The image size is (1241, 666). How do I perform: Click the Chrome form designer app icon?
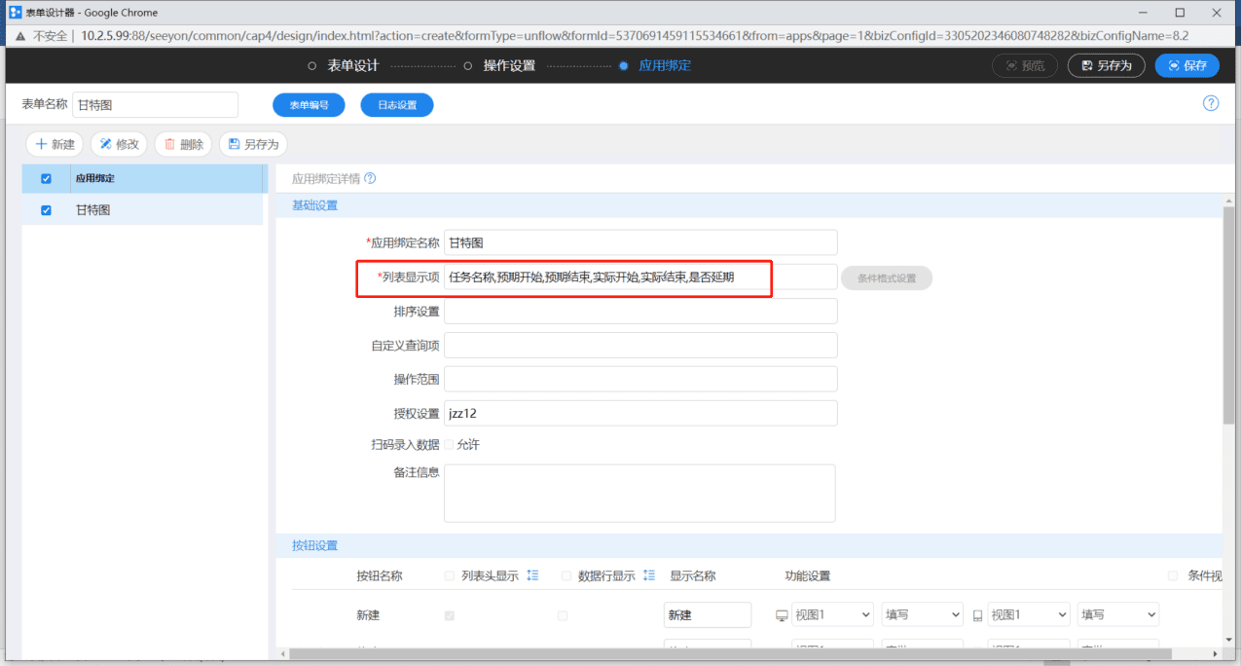tap(15, 13)
